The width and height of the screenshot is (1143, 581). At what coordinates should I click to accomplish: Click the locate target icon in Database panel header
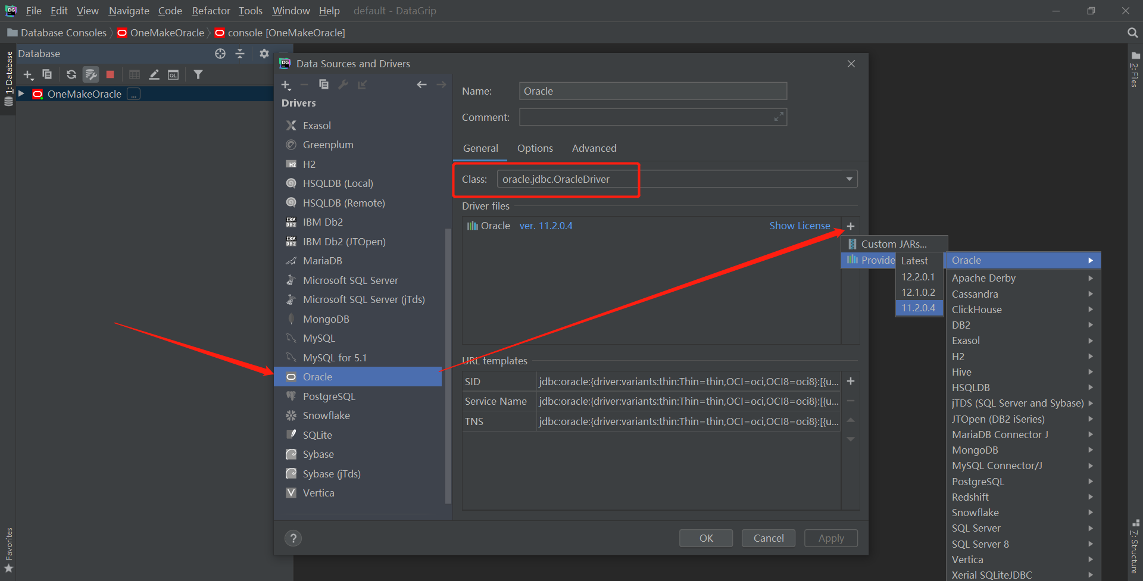[220, 54]
